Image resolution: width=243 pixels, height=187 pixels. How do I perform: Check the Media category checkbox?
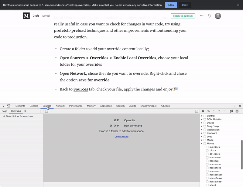pyautogui.click(x=204, y=140)
